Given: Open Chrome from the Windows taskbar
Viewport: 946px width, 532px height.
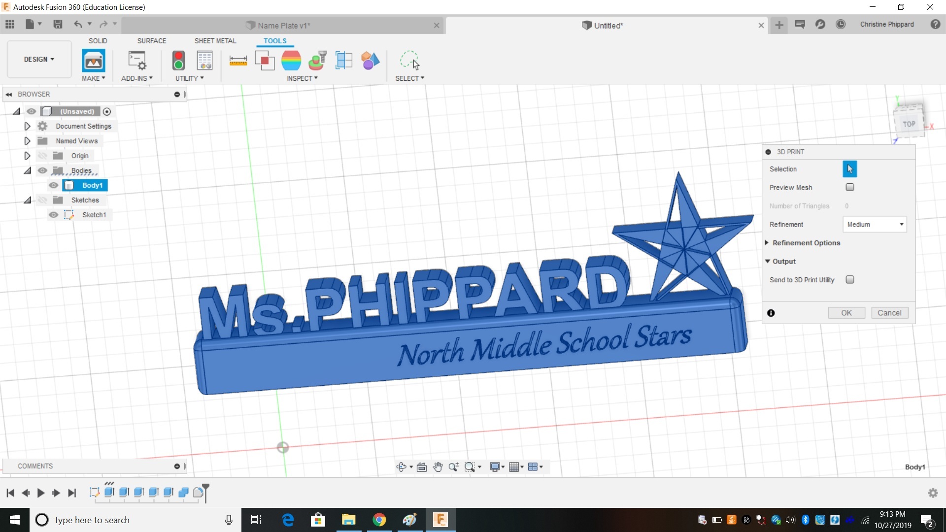Looking at the screenshot, I should 379,520.
